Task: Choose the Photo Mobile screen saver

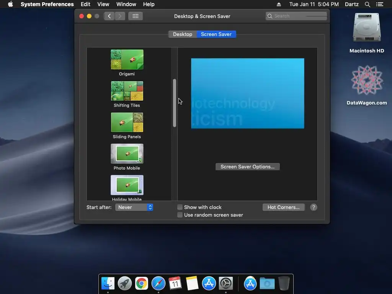Action: [127, 154]
